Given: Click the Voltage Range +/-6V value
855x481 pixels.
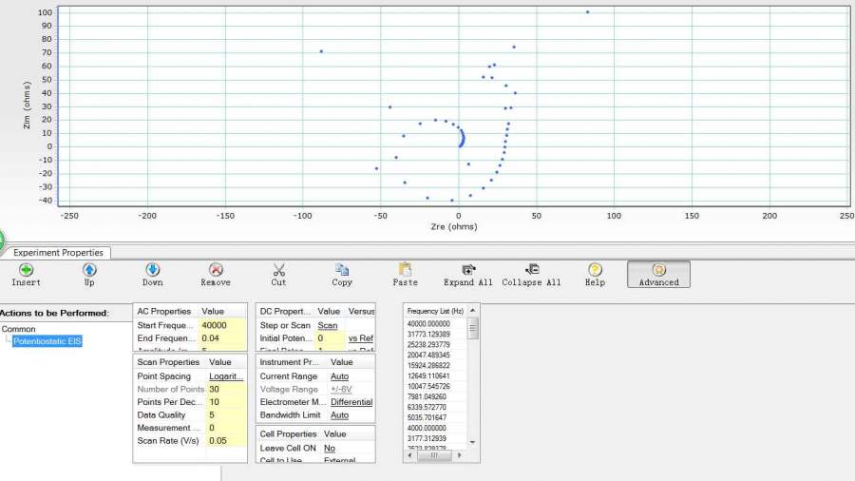Looking at the screenshot, I should 341,390.
